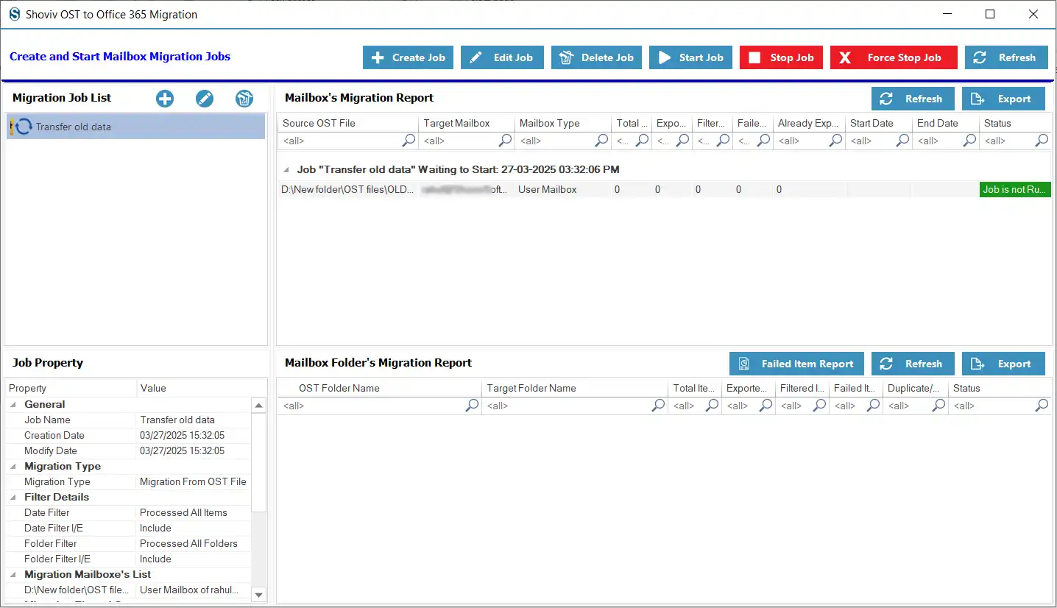
Task: Export the Mailbox Folder's Migration Report
Action: (1003, 364)
